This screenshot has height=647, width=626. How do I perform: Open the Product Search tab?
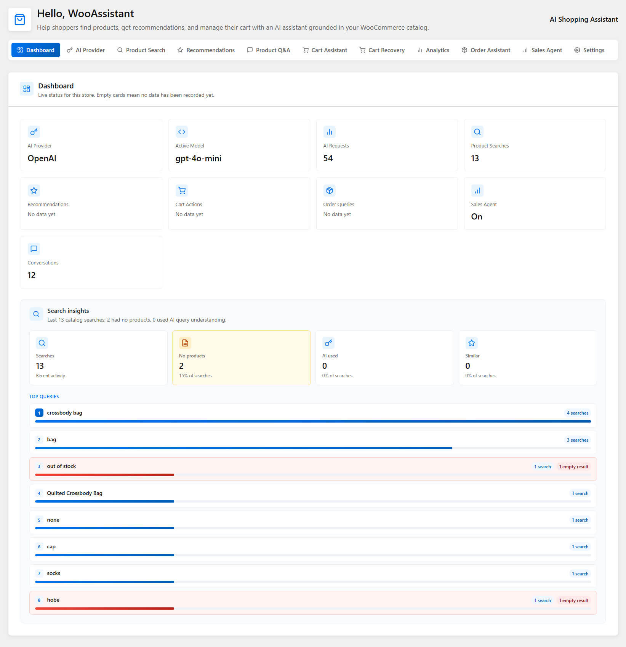click(x=141, y=50)
